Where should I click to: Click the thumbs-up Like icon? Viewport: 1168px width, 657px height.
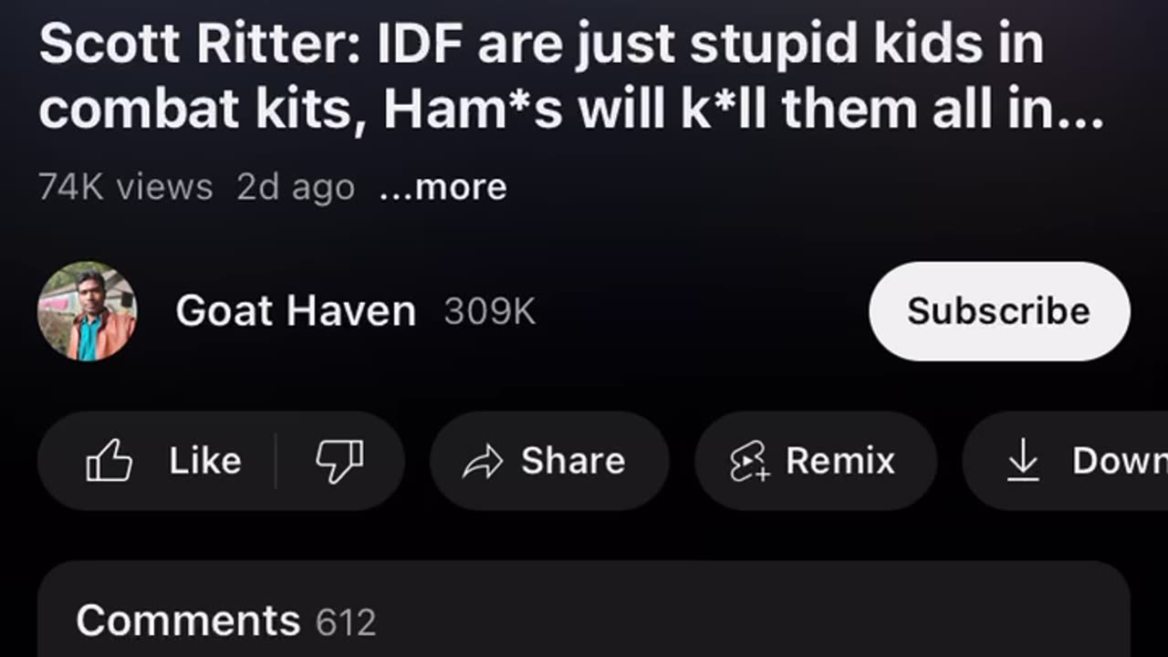pos(109,461)
